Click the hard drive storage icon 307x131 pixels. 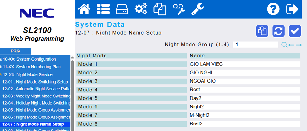point(122,9)
